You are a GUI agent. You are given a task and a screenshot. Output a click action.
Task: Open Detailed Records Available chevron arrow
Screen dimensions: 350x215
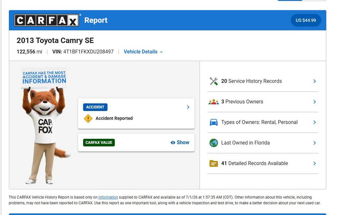[314, 163]
